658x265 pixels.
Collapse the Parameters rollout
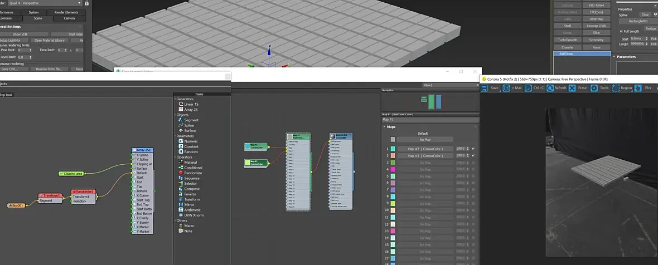615,57
